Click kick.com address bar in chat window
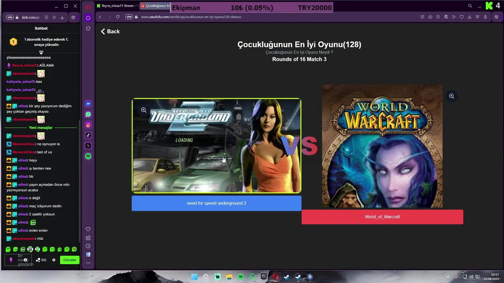The width and height of the screenshot is (504, 283). 31,17
